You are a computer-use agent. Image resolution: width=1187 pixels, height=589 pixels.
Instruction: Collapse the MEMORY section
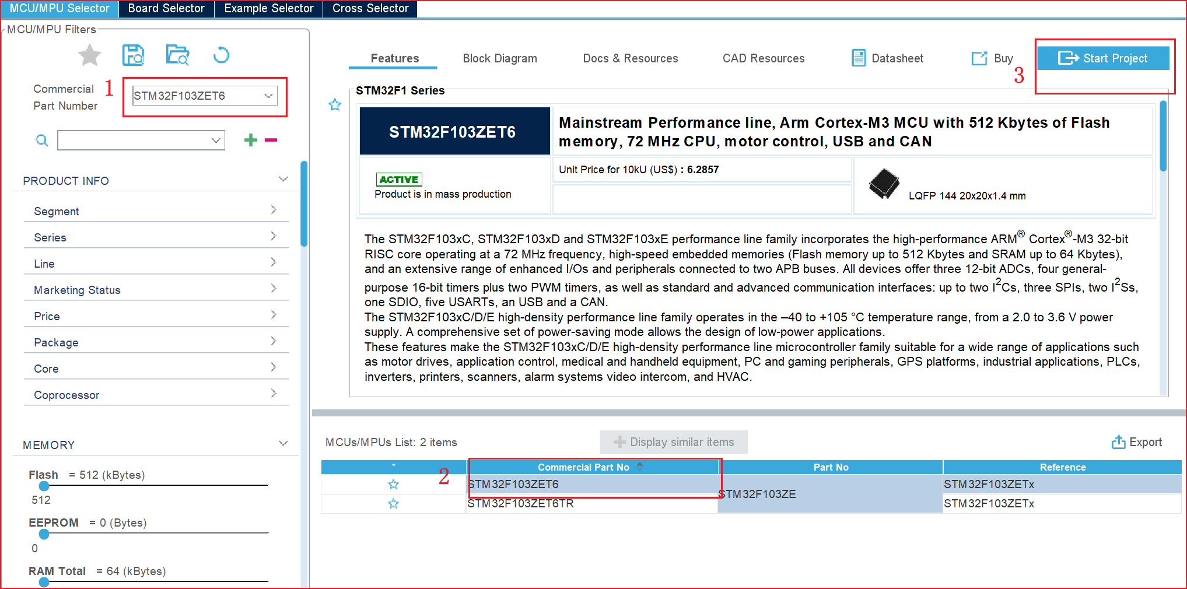click(283, 444)
